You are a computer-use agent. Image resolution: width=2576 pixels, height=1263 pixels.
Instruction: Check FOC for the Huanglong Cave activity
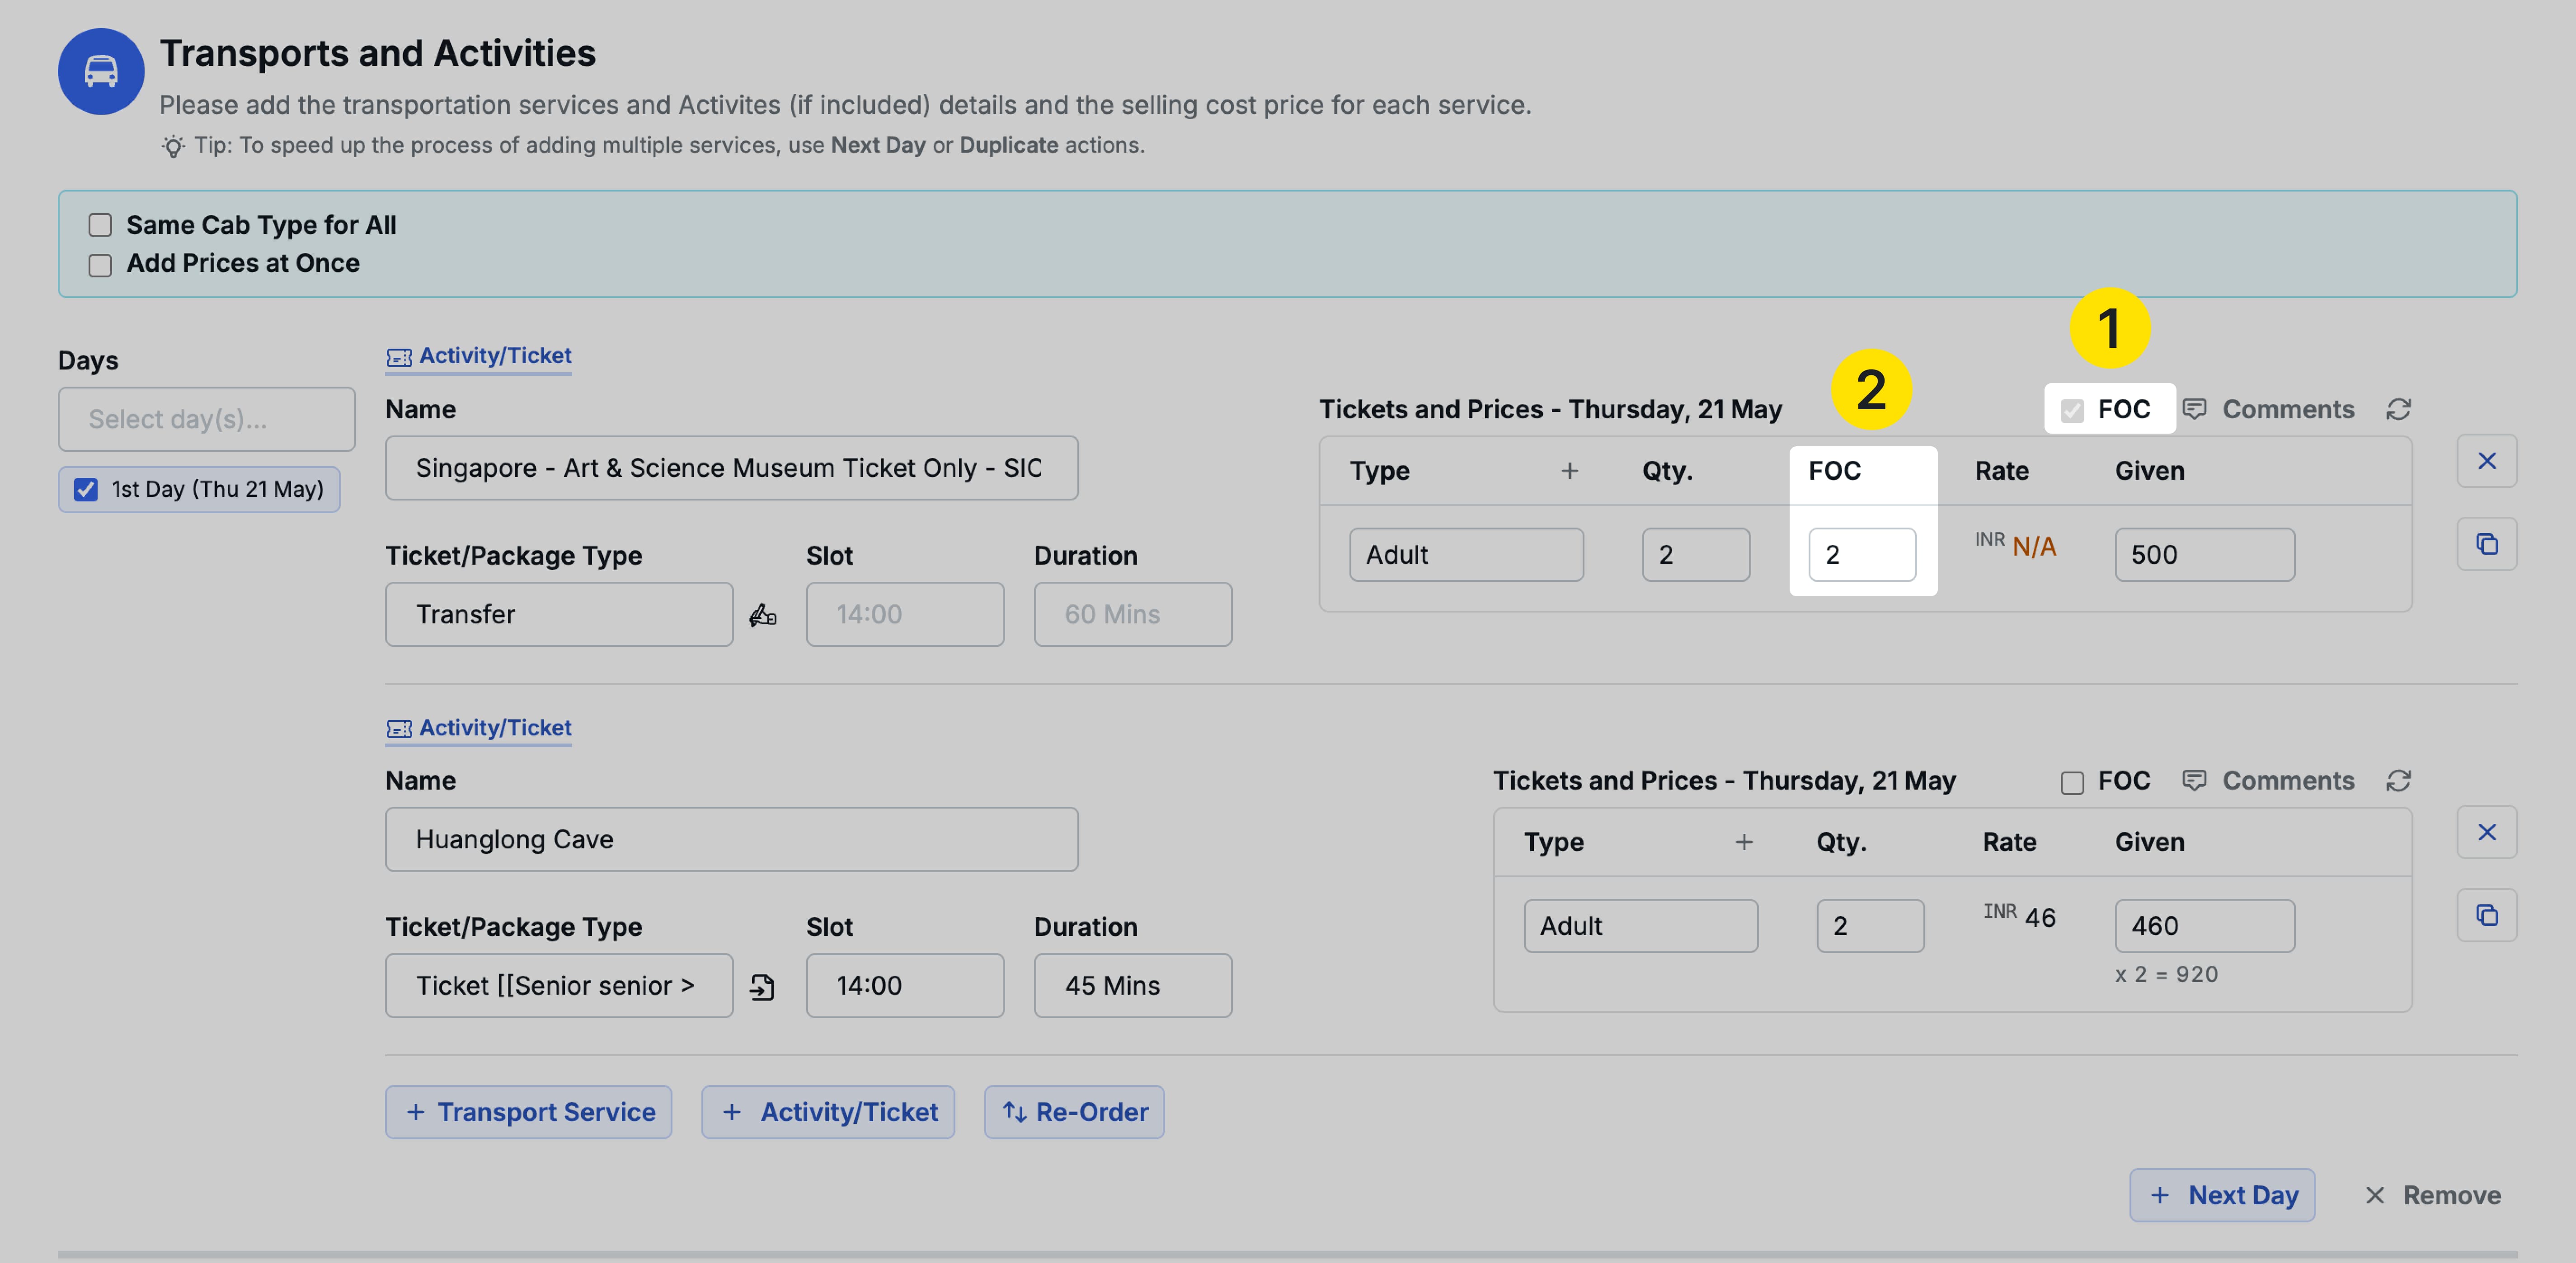2072,781
